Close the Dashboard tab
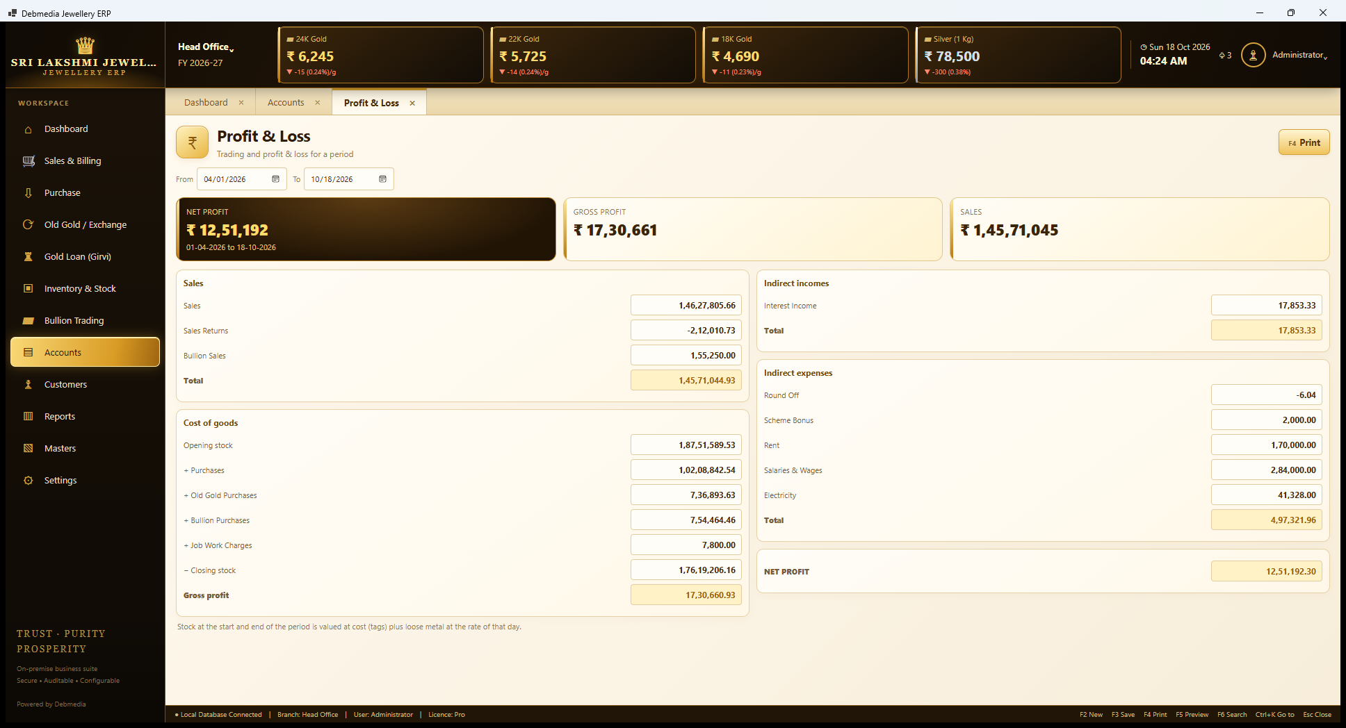1346x728 pixels. (241, 103)
